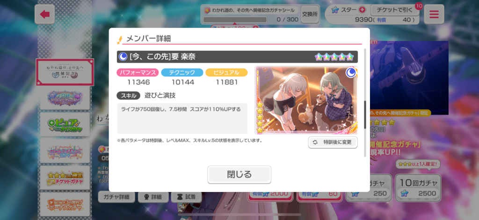Open the 交換所 exchange button

coord(310,14)
